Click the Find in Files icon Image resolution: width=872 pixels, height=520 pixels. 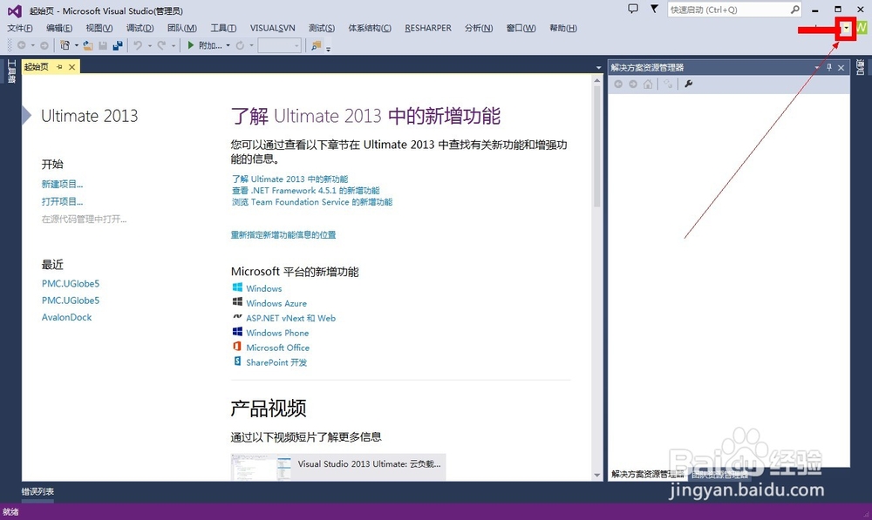(316, 45)
